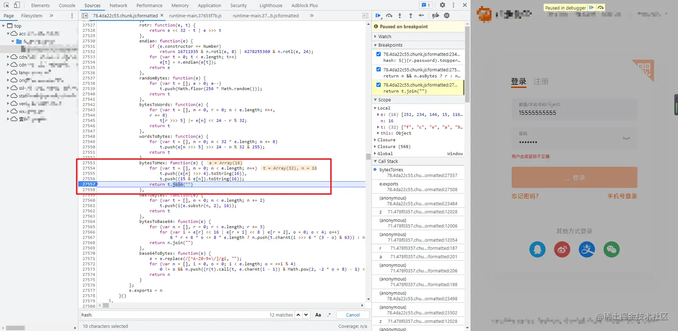Step into next function call

(400, 16)
